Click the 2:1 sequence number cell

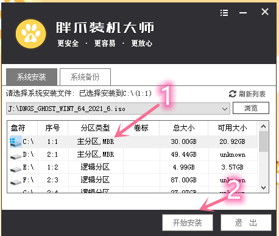[52, 154]
